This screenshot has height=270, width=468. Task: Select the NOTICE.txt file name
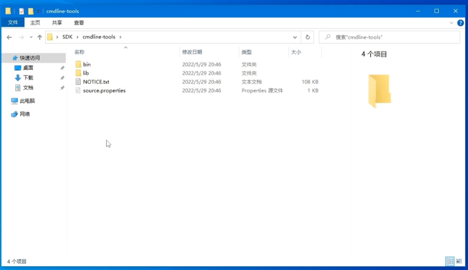(x=96, y=82)
